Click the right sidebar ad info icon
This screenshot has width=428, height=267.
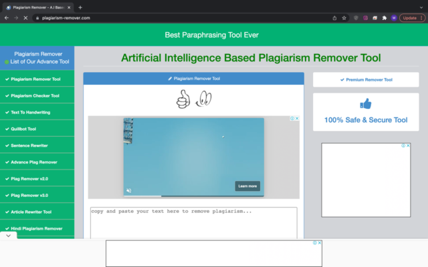pyautogui.click(x=403, y=146)
